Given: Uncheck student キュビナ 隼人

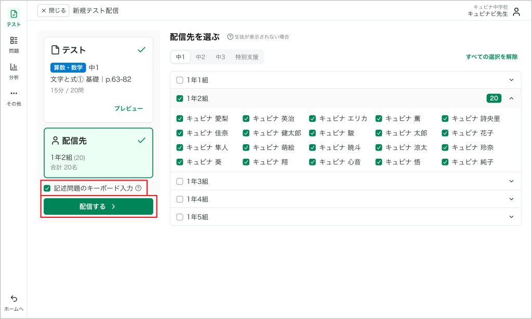Looking at the screenshot, I should click(x=180, y=148).
